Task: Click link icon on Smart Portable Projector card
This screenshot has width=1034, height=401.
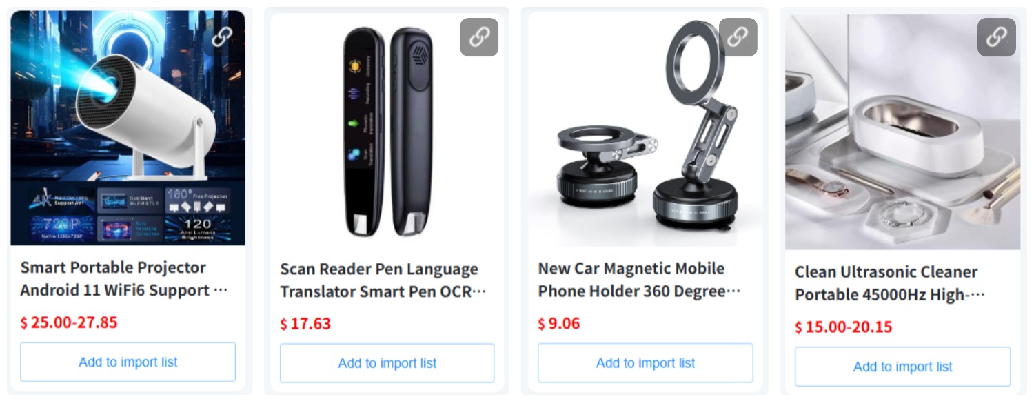Action: [221, 37]
